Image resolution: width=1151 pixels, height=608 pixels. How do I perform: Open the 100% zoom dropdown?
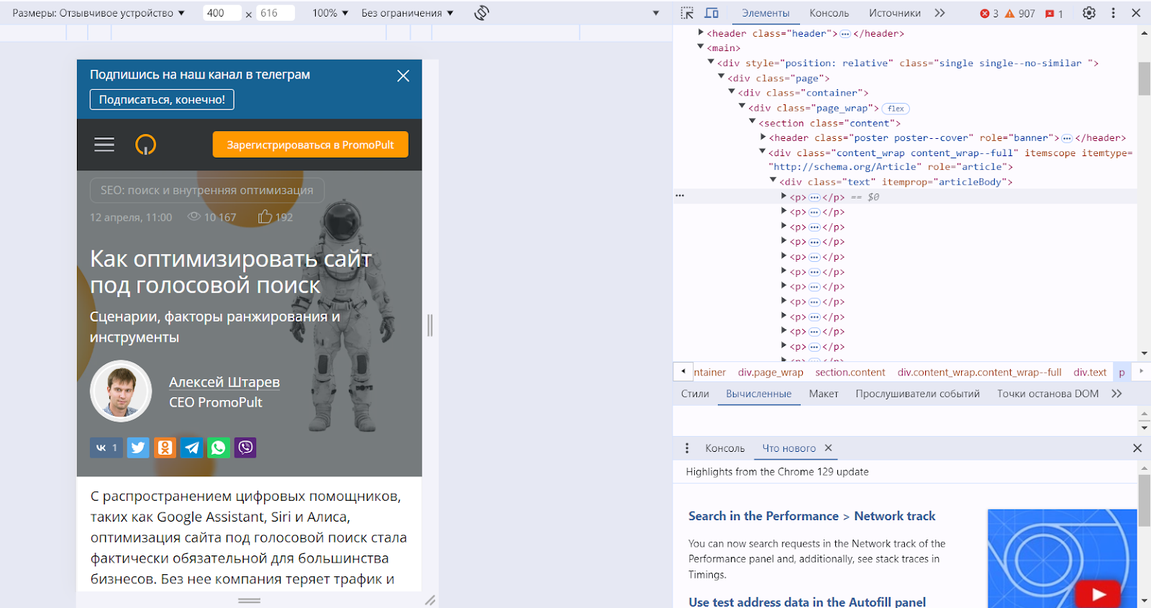[330, 13]
